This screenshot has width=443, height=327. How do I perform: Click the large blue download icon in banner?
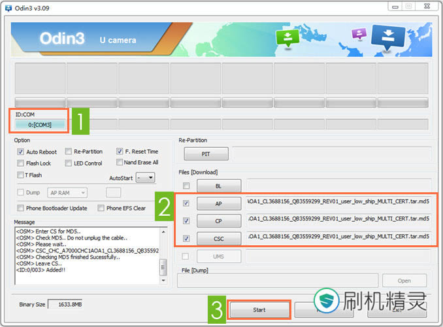pos(388,37)
